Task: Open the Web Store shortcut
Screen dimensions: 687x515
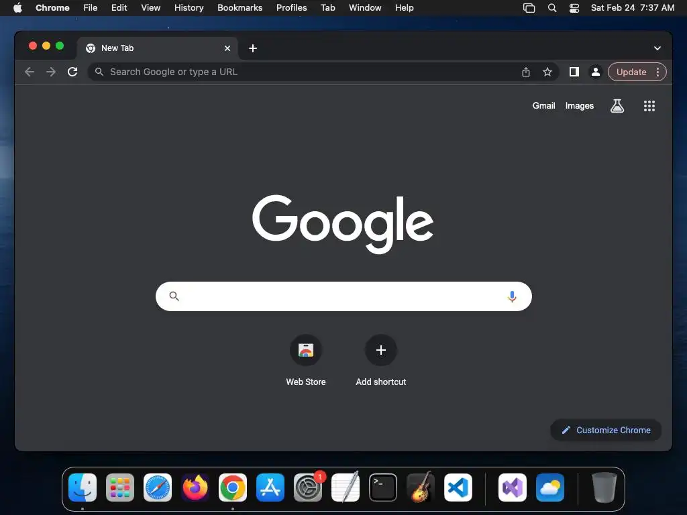Action: (x=306, y=360)
